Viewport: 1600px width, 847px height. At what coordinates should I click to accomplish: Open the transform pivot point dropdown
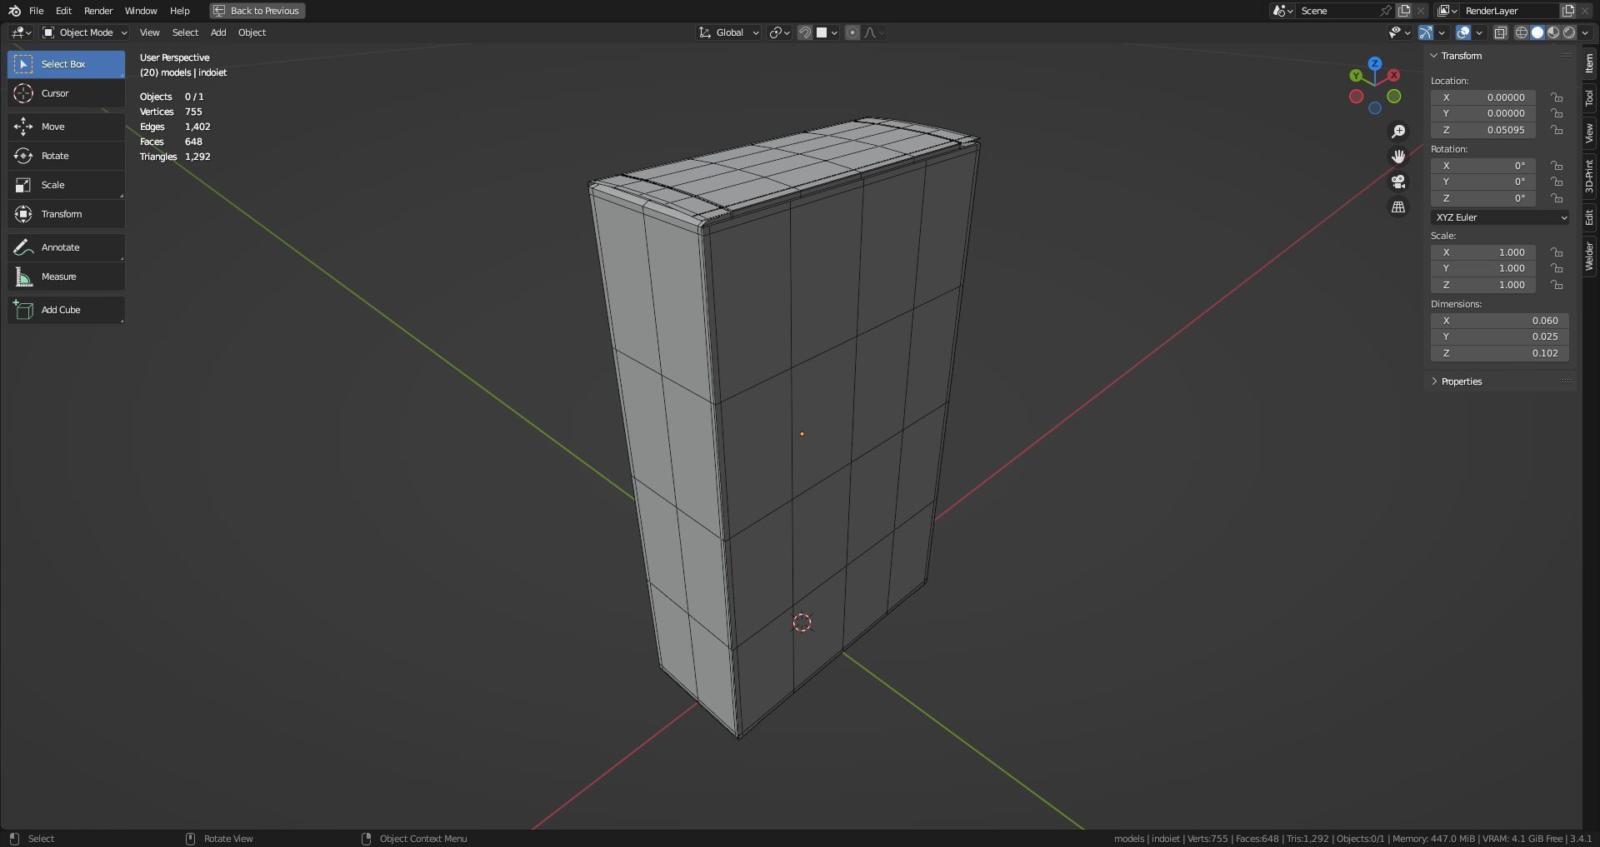click(779, 32)
